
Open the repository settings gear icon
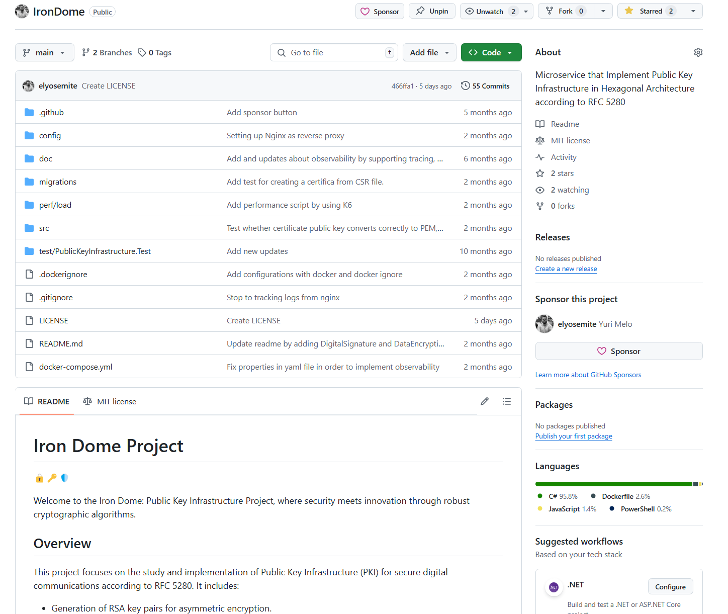(x=698, y=52)
